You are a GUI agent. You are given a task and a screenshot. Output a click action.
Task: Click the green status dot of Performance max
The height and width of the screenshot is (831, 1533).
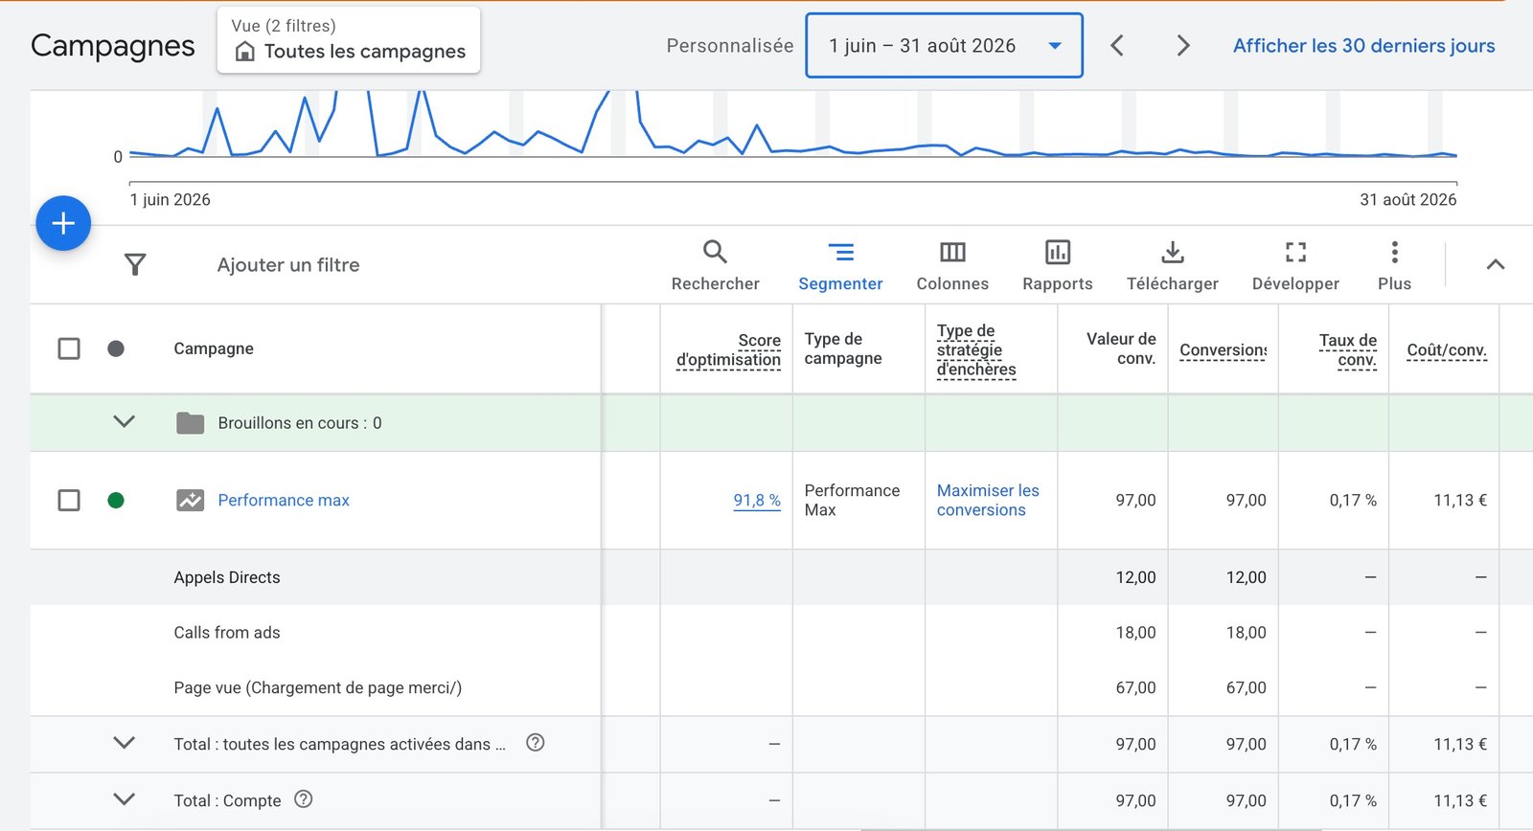click(x=116, y=500)
